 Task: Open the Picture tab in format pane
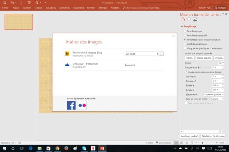[x=195, y=20]
